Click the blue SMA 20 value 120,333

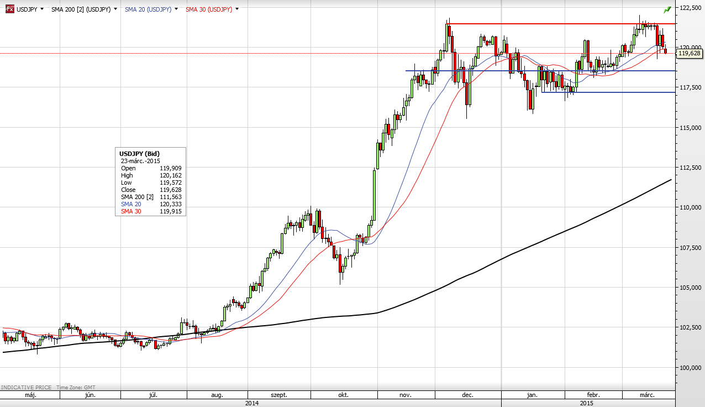[x=172, y=204]
